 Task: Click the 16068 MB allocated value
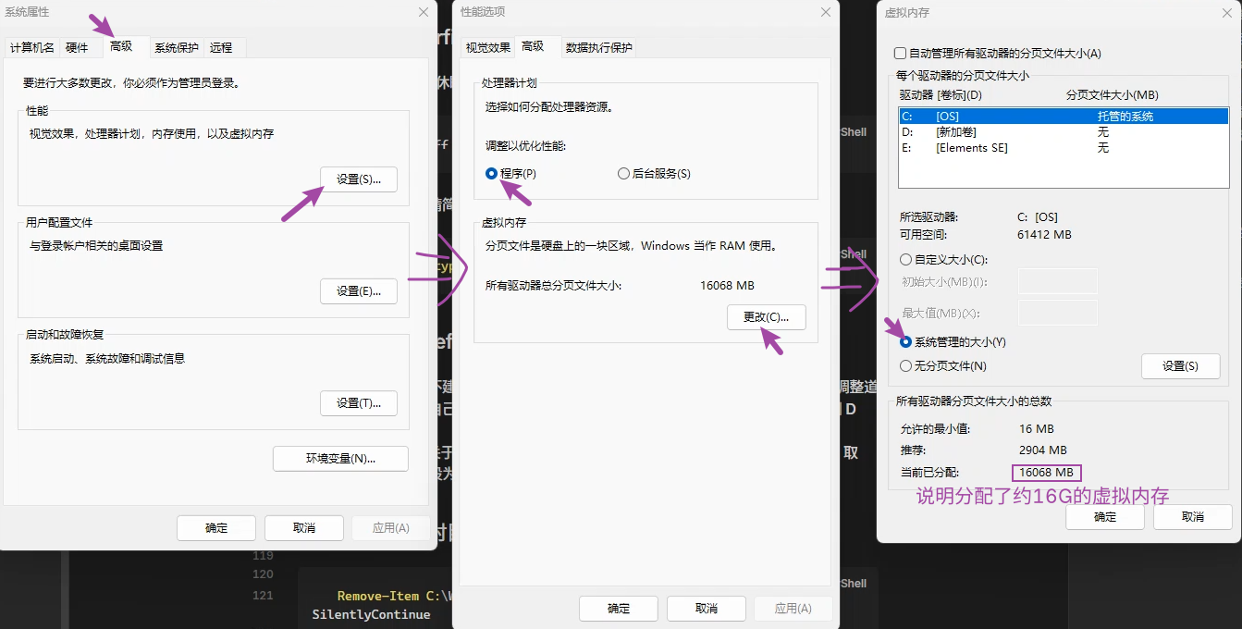coord(1046,473)
